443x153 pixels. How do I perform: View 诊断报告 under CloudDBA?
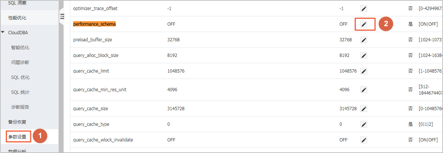[x=20, y=107]
